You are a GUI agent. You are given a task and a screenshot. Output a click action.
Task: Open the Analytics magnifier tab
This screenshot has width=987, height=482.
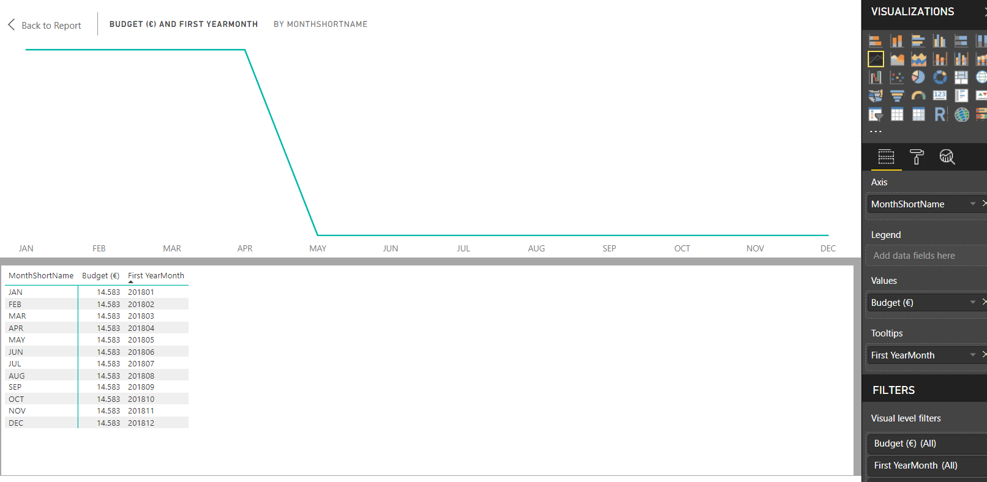pyautogui.click(x=947, y=157)
